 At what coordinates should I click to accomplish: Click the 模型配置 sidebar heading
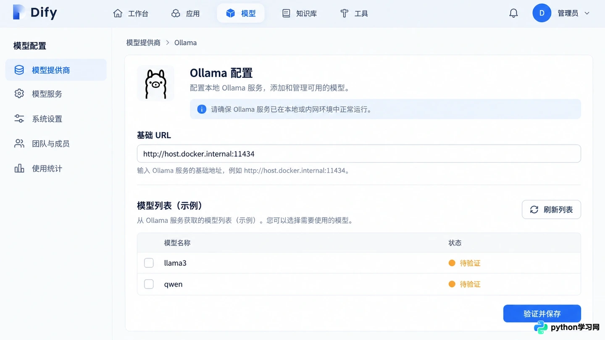point(30,46)
